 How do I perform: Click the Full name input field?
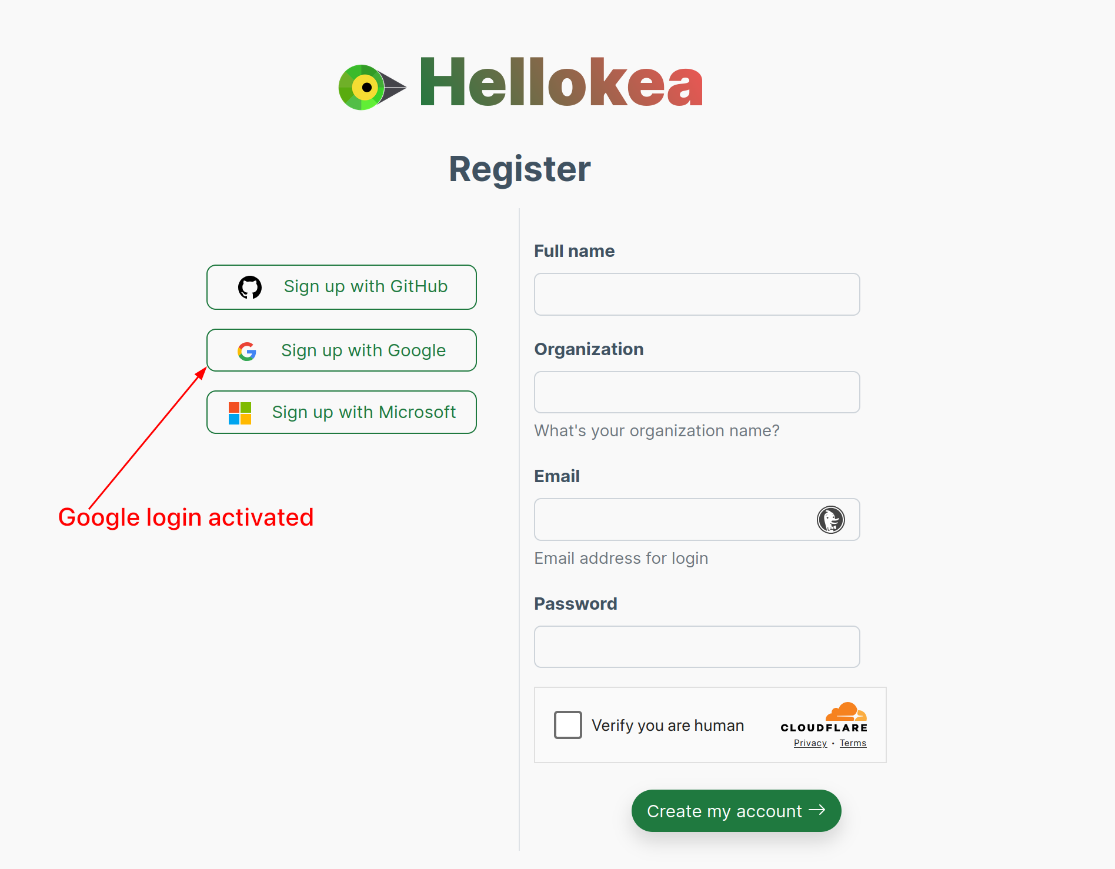coord(697,294)
